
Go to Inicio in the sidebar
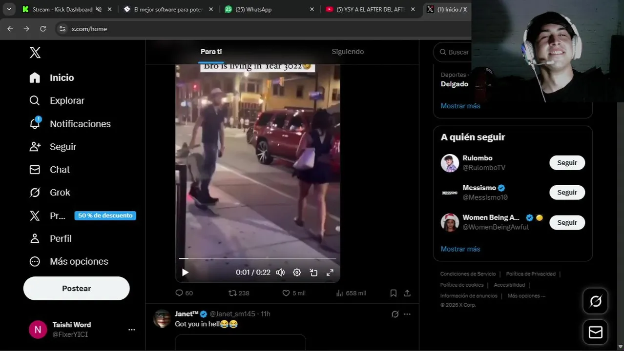pyautogui.click(x=51, y=78)
